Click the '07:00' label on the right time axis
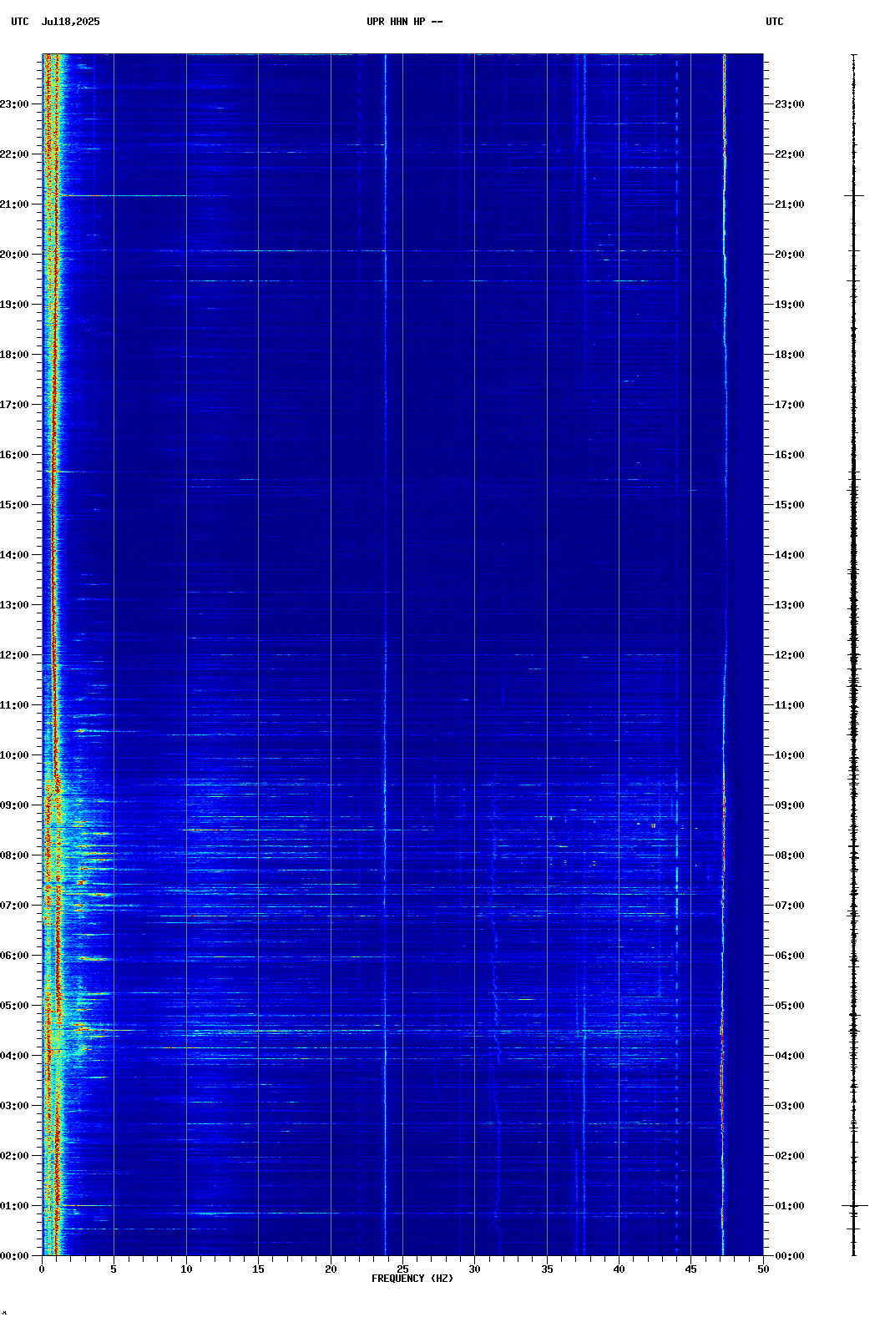Viewport: 890px width, 1322px height. point(790,906)
